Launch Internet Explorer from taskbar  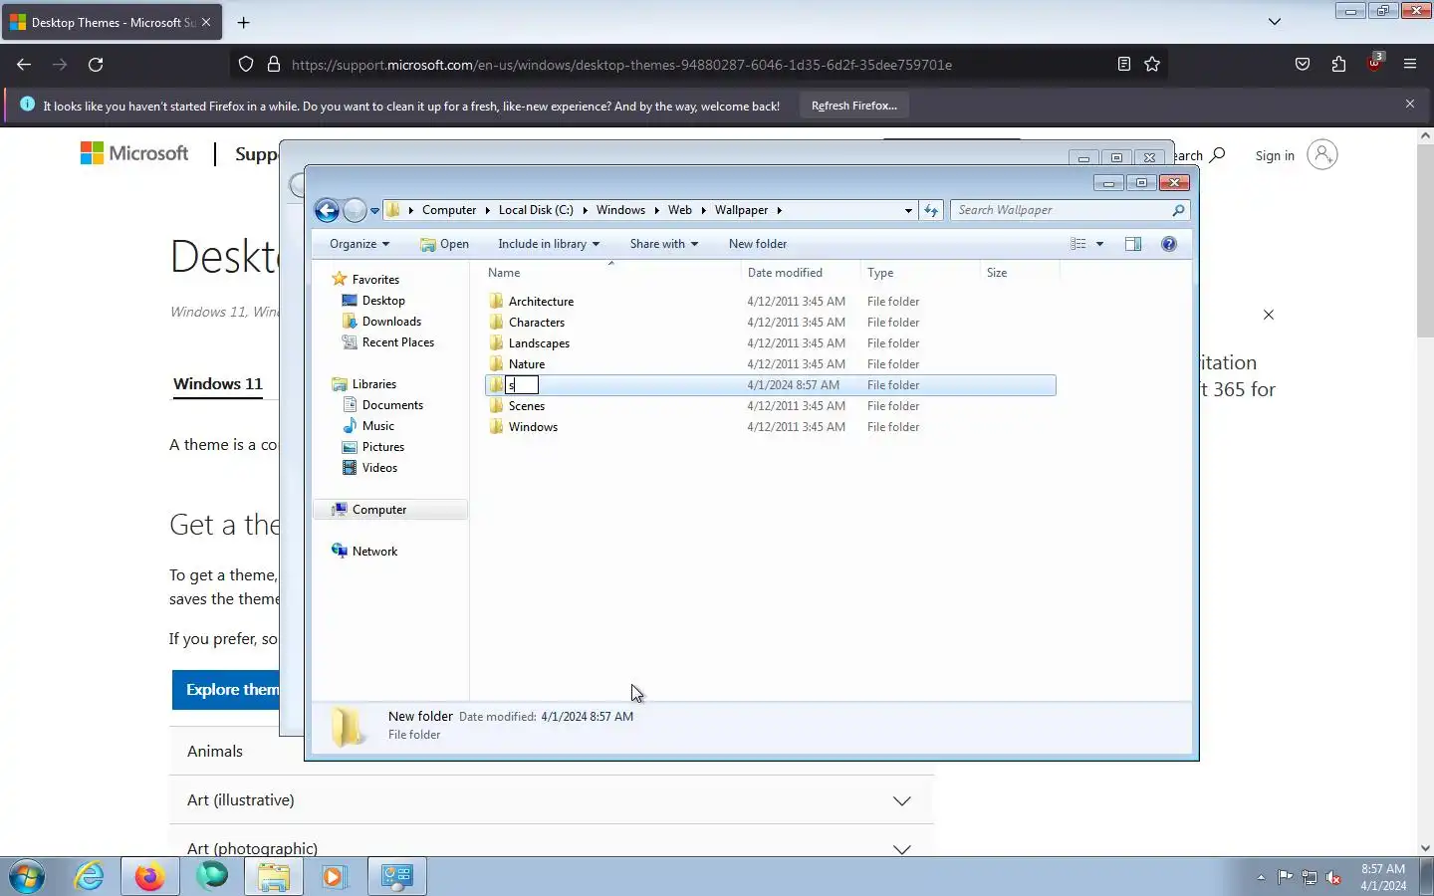[x=89, y=876]
